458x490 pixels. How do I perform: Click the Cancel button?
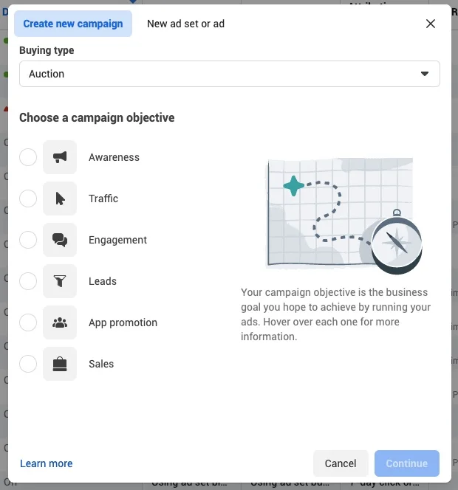click(x=341, y=463)
